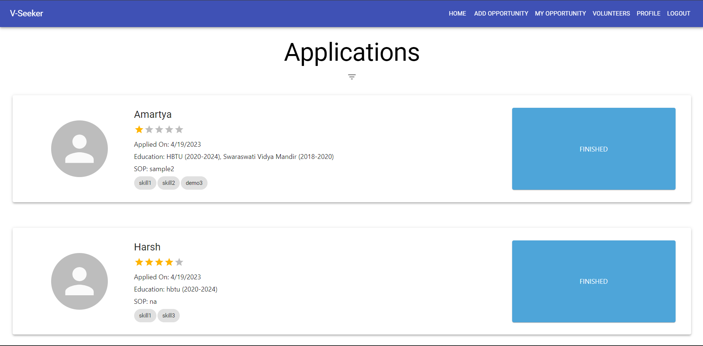Click the applicant name Harsh
703x346 pixels.
[147, 247]
